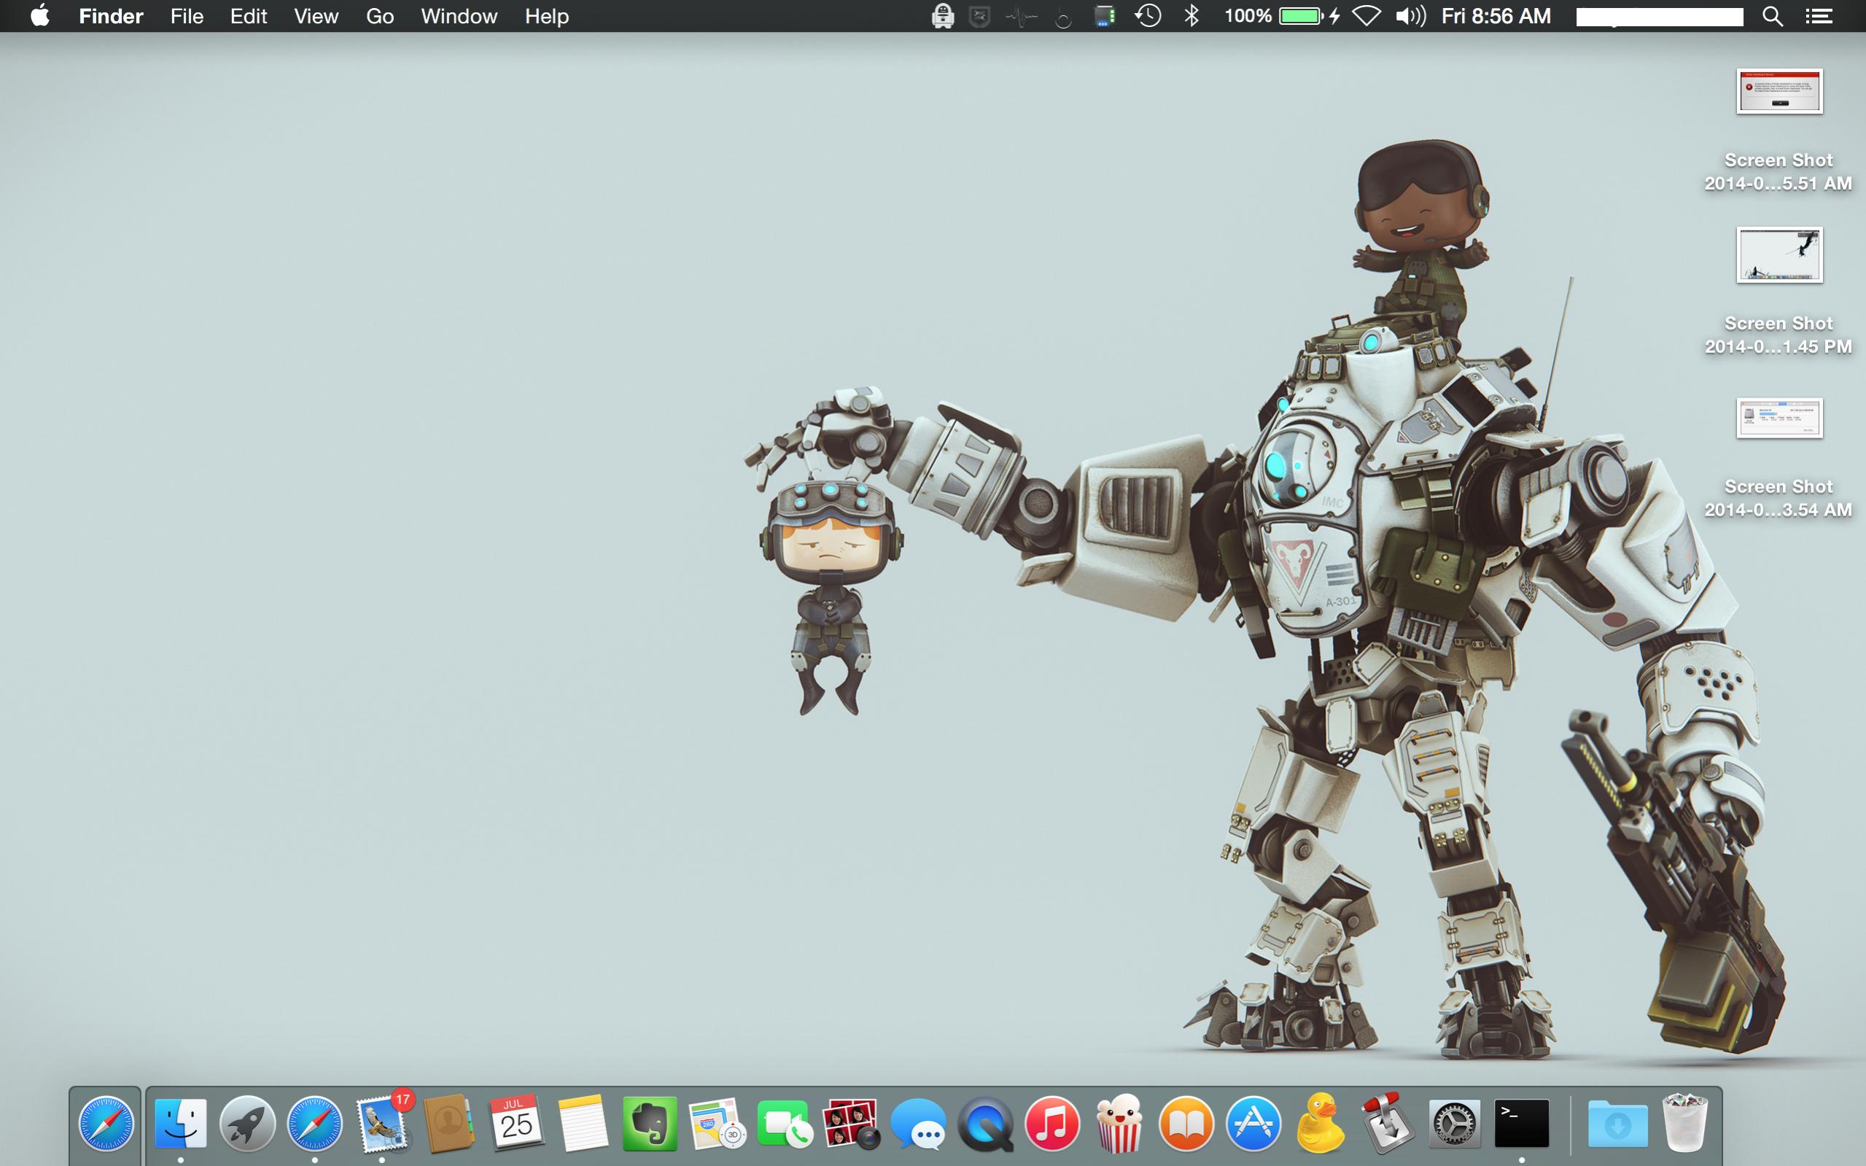Open the Go menu
This screenshot has height=1166, width=1866.
tap(379, 16)
